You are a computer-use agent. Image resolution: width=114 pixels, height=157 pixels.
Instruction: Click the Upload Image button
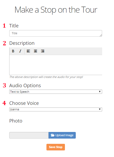pos(62,135)
